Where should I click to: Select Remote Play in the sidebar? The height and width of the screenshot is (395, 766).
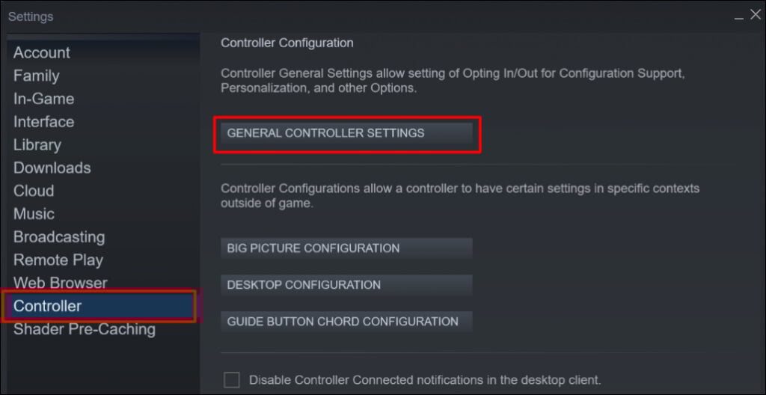click(58, 260)
